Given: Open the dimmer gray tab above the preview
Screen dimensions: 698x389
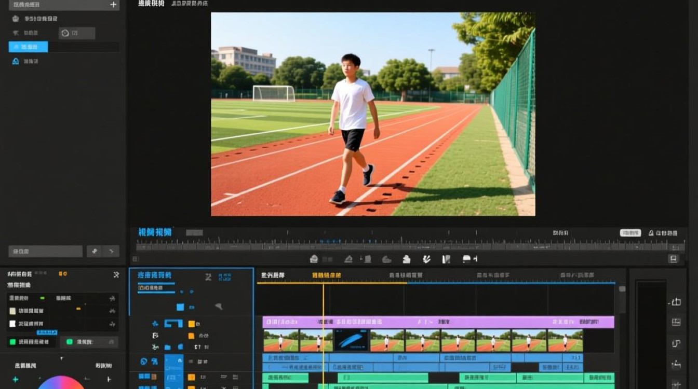Looking at the screenshot, I should [190, 3].
